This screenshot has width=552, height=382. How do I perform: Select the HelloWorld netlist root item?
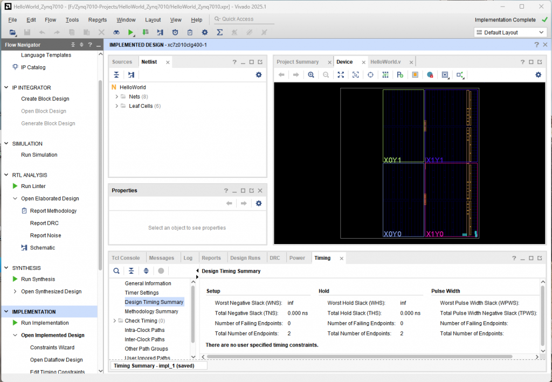133,87
